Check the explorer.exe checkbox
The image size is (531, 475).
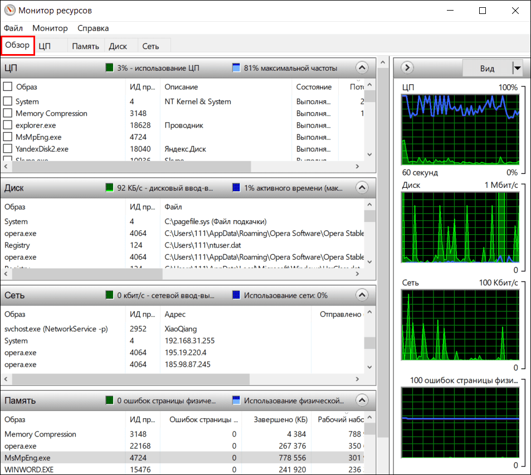[x=8, y=125]
